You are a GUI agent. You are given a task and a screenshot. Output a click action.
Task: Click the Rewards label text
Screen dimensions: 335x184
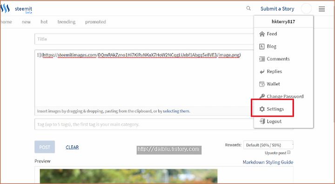coord(233,145)
